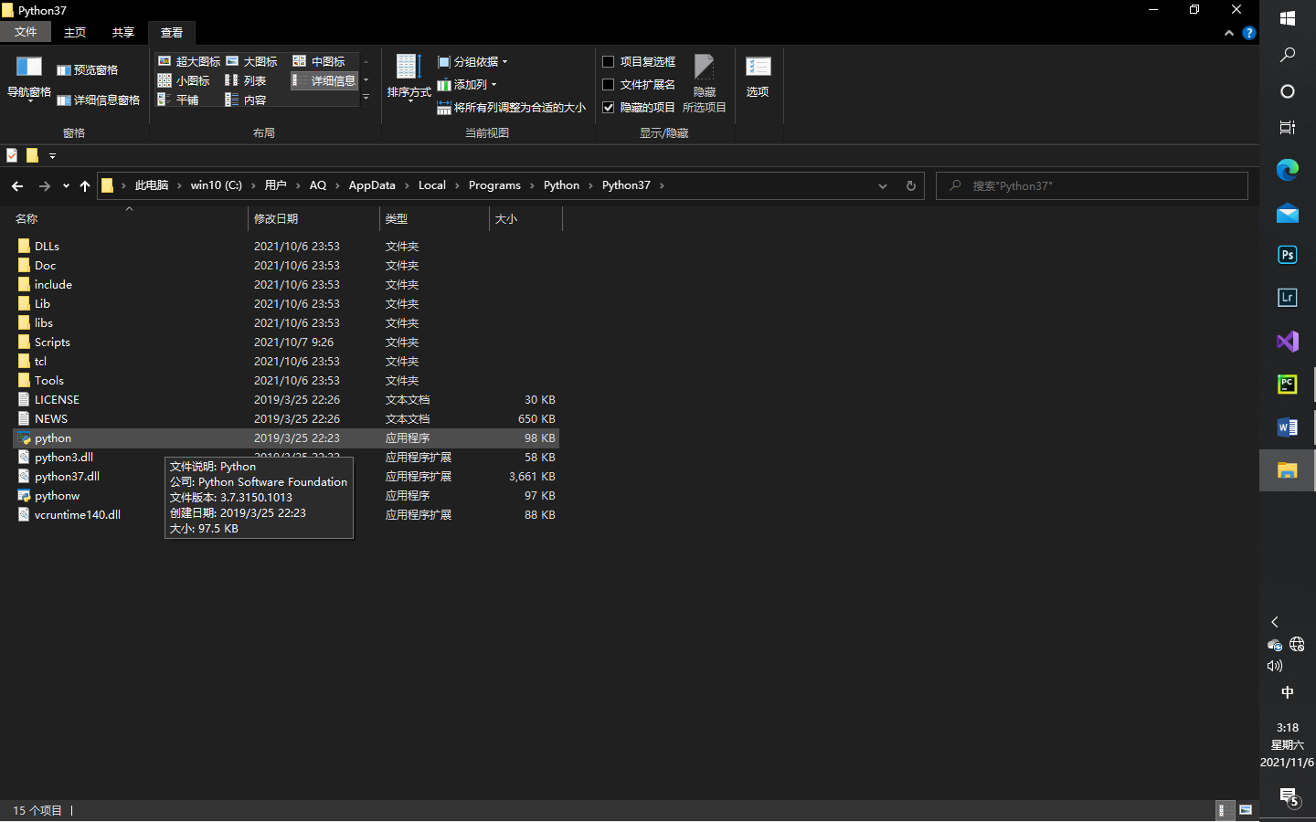Size all columns to fit (将所有列调整为合适的大小)

pos(511,108)
